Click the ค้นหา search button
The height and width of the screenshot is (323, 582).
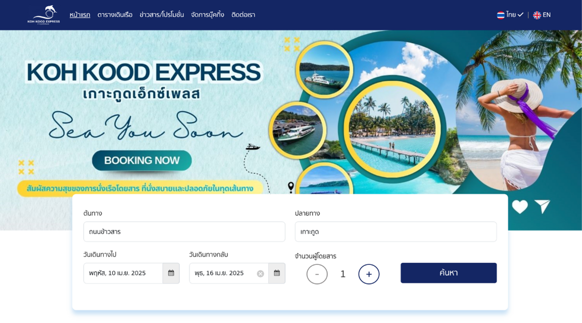click(x=449, y=273)
